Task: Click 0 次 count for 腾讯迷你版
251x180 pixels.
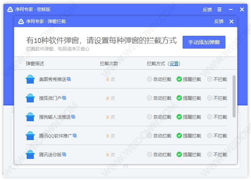Action: (110, 155)
